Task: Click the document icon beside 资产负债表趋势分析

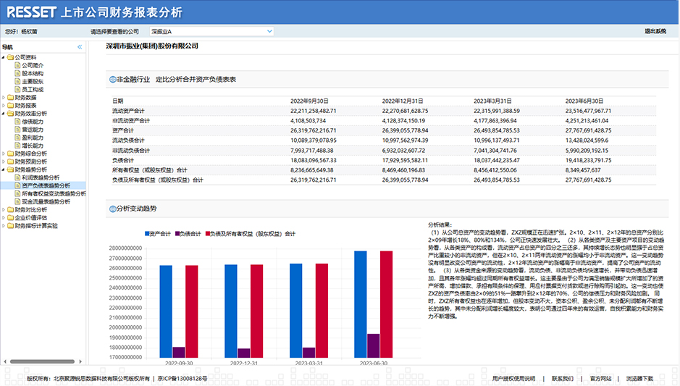Action: 18,185
